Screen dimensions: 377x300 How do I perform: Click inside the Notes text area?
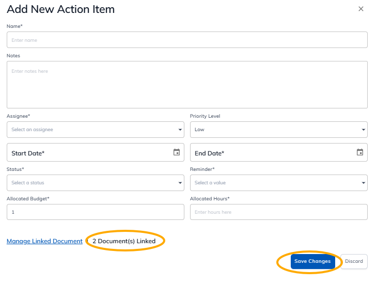pos(187,85)
